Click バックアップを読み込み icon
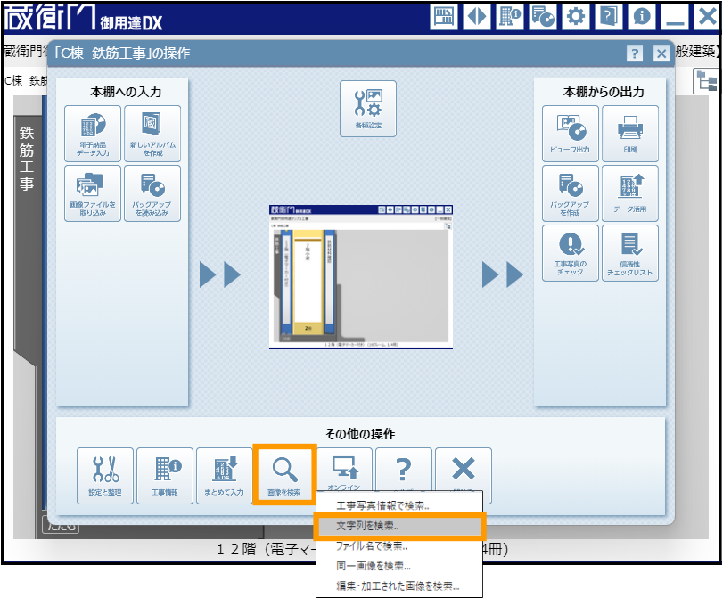The height and width of the screenshot is (598, 723). click(152, 193)
